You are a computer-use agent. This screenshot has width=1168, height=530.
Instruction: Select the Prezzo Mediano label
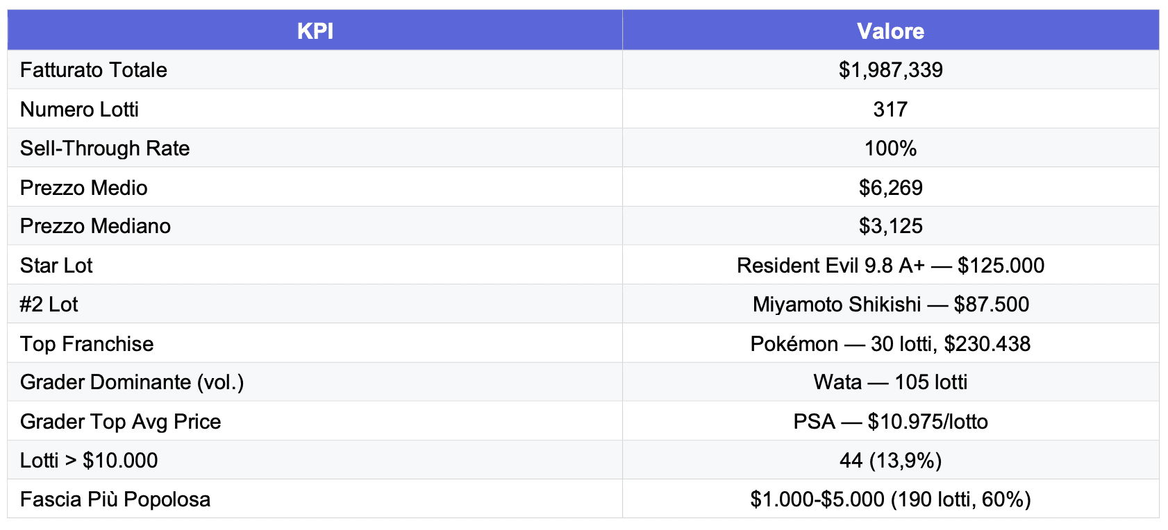click(95, 226)
